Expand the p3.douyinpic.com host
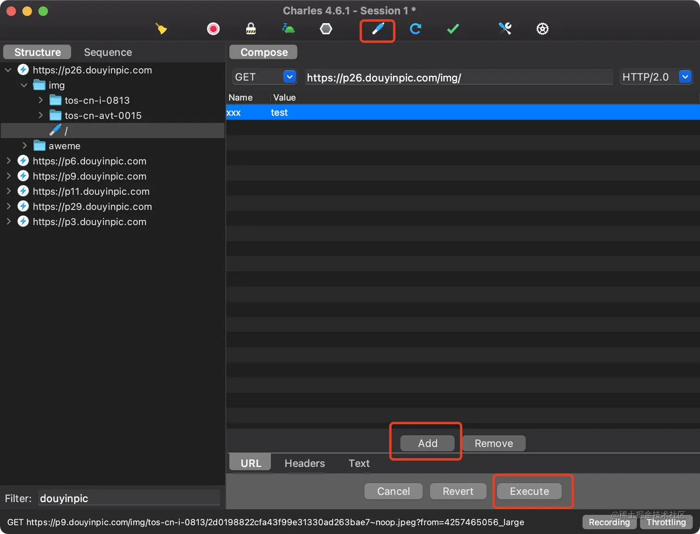The height and width of the screenshot is (534, 700). 8,222
